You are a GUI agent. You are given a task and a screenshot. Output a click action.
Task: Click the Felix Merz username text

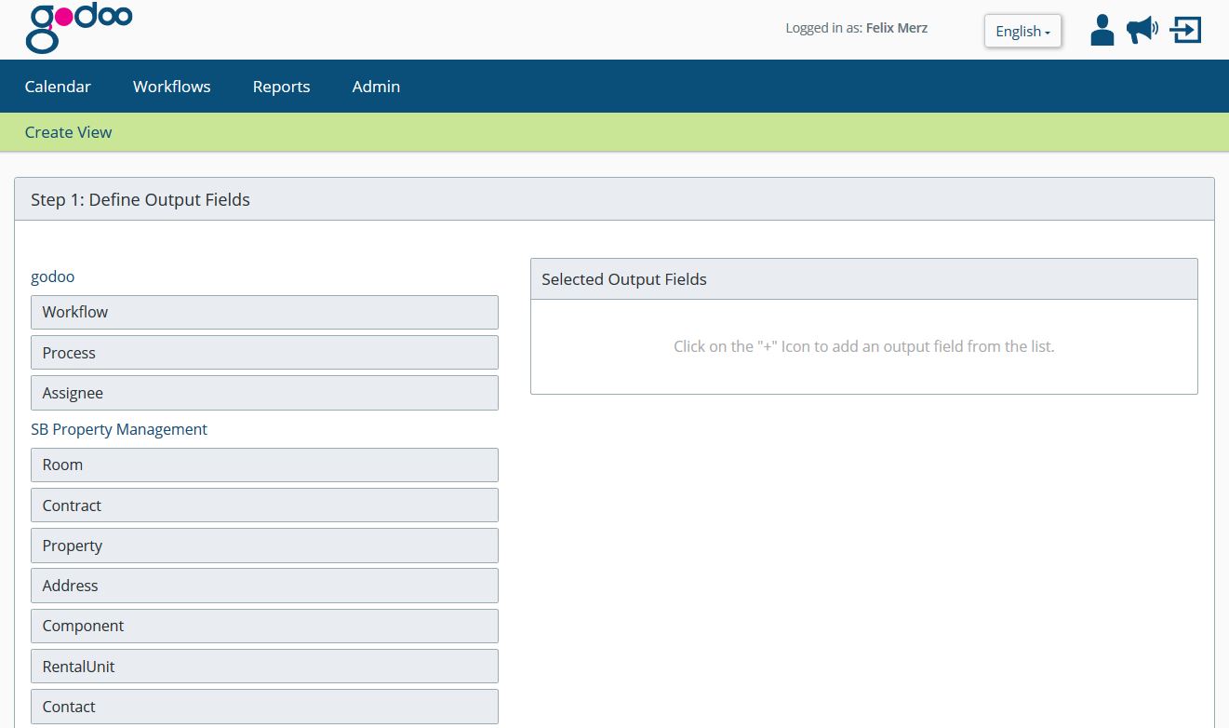pos(897,28)
